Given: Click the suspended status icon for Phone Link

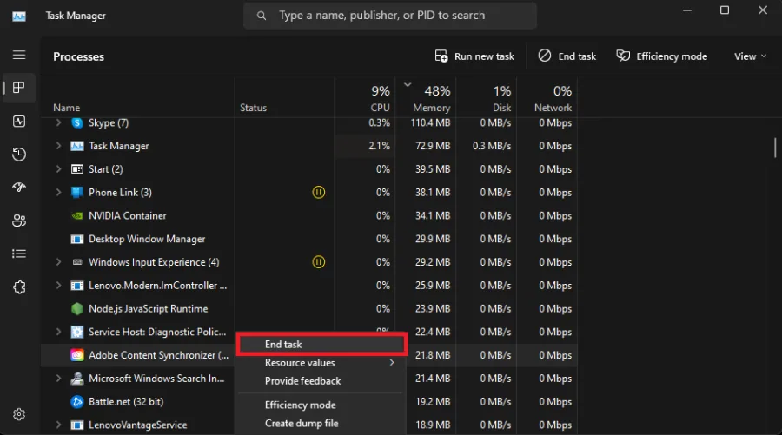Looking at the screenshot, I should click(x=318, y=193).
